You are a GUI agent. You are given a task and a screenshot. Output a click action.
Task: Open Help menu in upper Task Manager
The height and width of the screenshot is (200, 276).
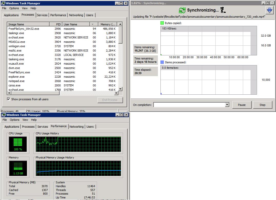(x=33, y=8)
